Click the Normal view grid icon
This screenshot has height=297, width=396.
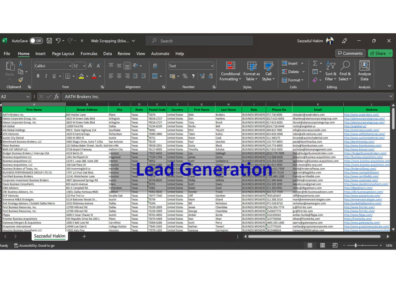(x=310, y=246)
